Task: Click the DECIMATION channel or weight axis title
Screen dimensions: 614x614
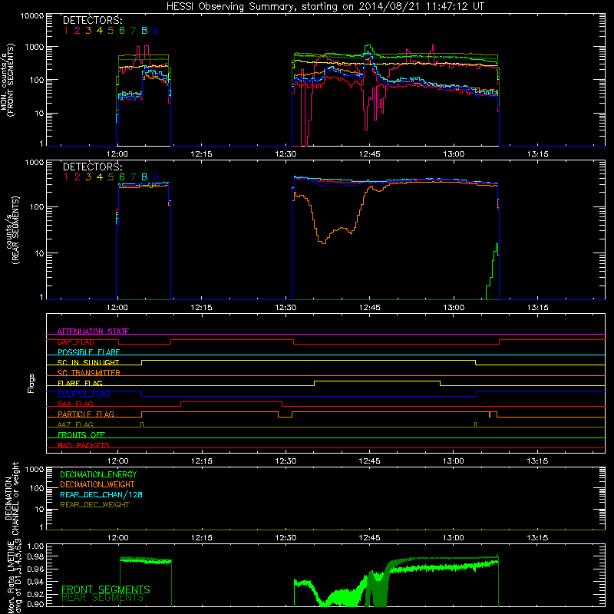Action: (12, 498)
